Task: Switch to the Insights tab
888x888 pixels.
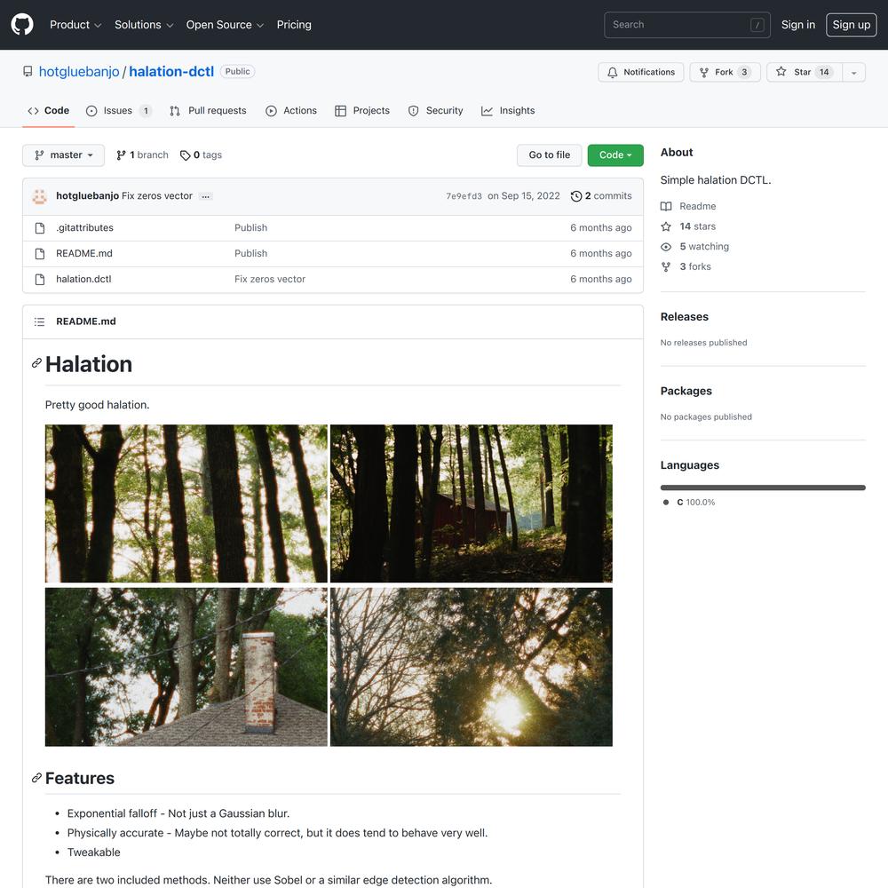Action: click(x=508, y=111)
